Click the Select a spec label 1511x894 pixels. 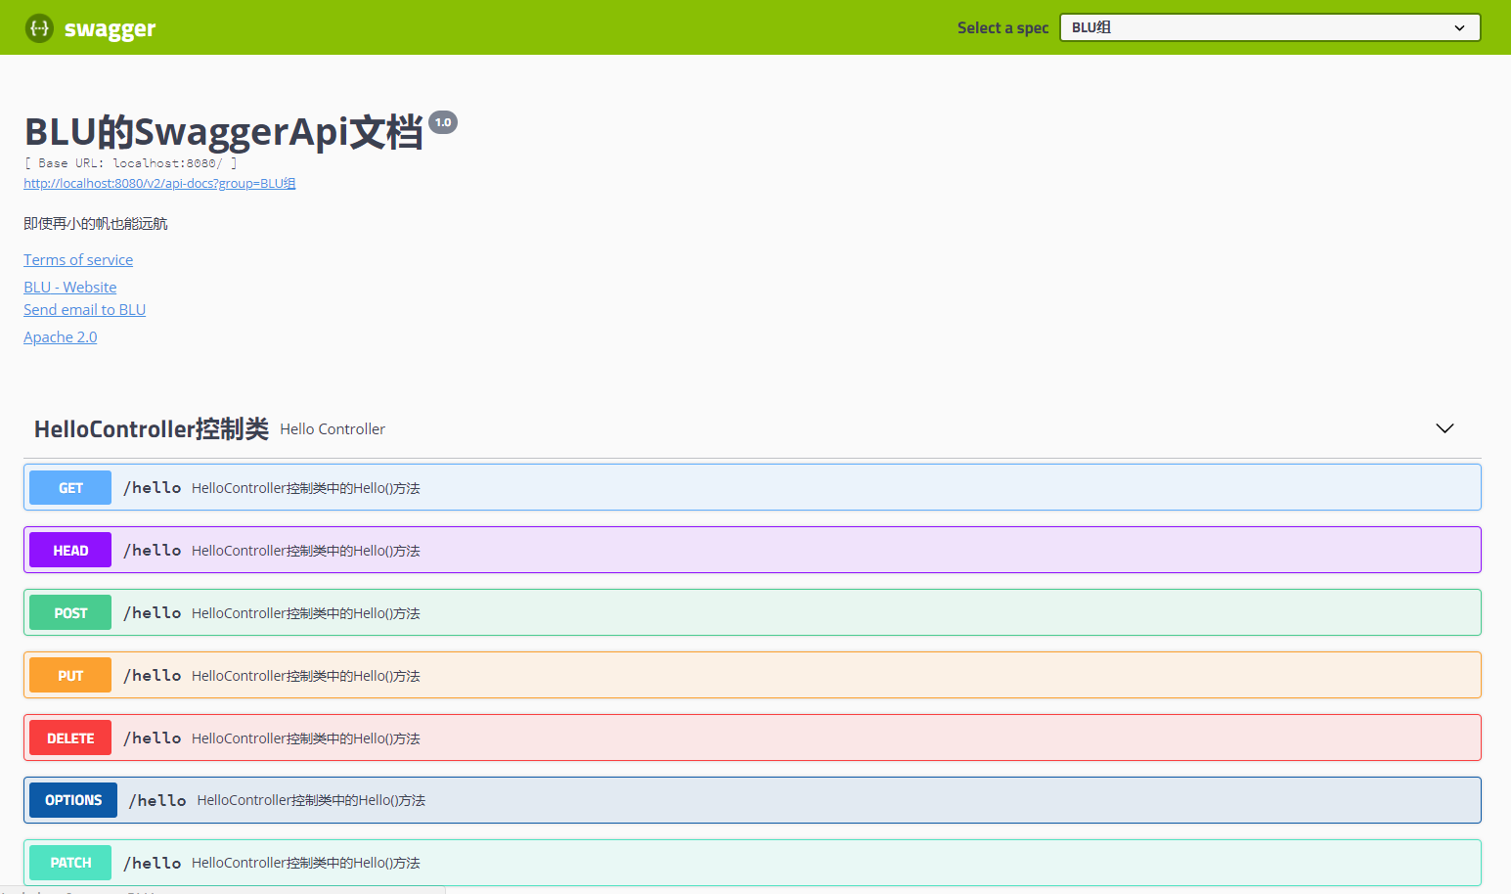[x=1002, y=27]
